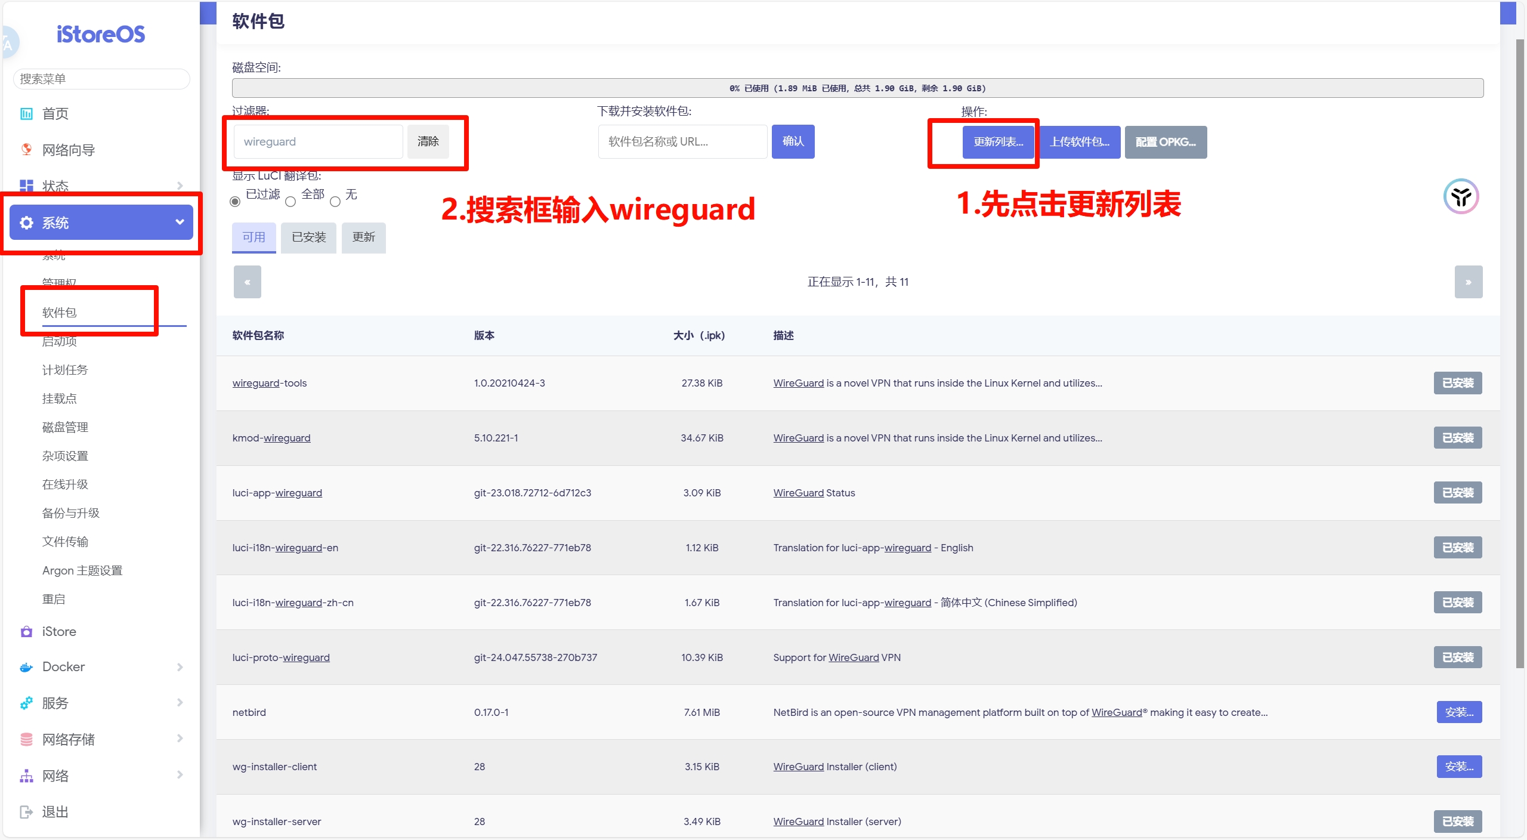Image resolution: width=1527 pixels, height=840 pixels.
Task: Install the netbird package
Action: click(1458, 712)
